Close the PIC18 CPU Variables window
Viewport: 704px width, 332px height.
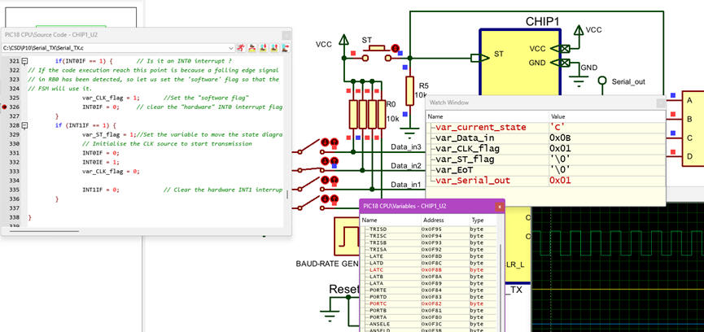coord(499,207)
